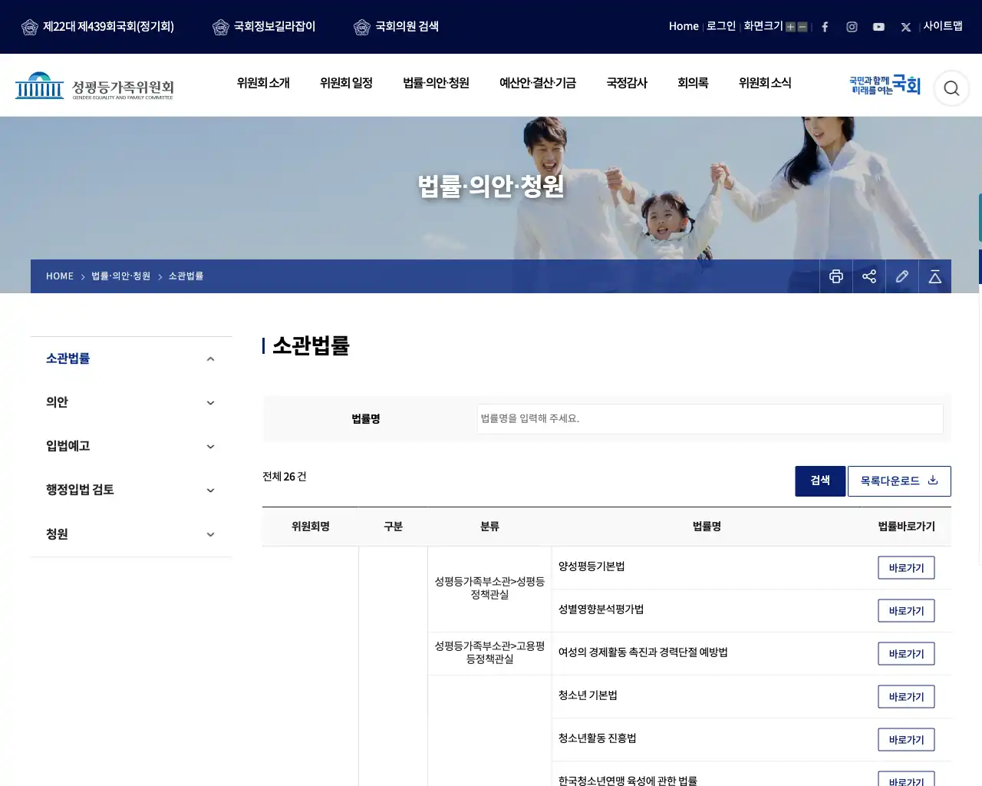Click the scroll-to-top icon in the breadcrumb bar
The width and height of the screenshot is (982, 786).
click(935, 276)
